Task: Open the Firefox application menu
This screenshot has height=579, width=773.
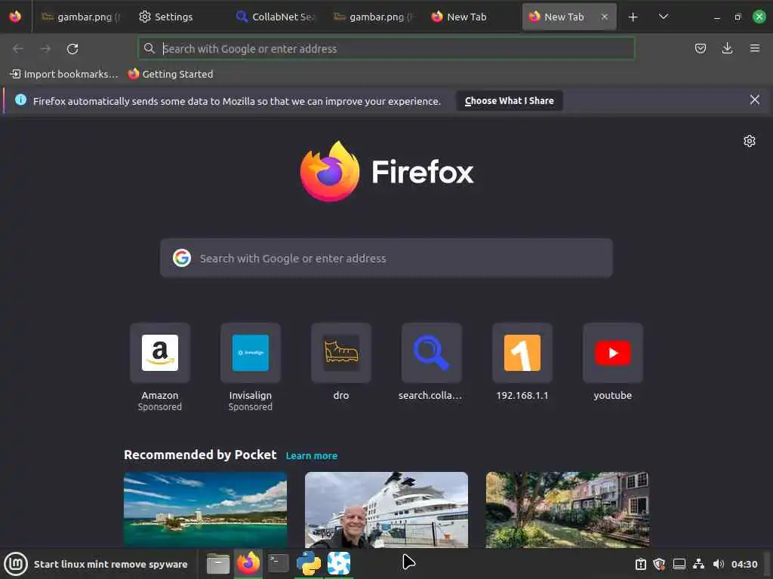Action: pyautogui.click(x=754, y=48)
